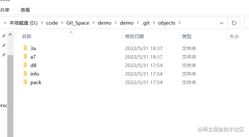Viewport: 249px width, 137px height.
Task: Navigate to Git_Space in the breadcrumb
Action: (78, 23)
